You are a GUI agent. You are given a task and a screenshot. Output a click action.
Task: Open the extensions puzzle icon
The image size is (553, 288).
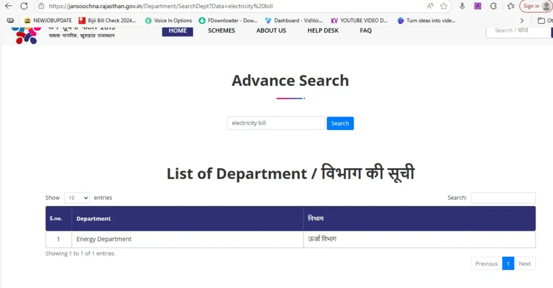click(x=493, y=6)
